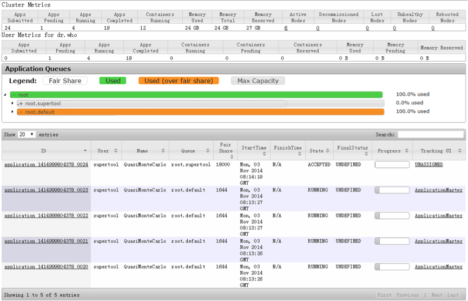The image size is (468, 301).
Task: Go to Previous page of entries
Action: click(x=408, y=295)
